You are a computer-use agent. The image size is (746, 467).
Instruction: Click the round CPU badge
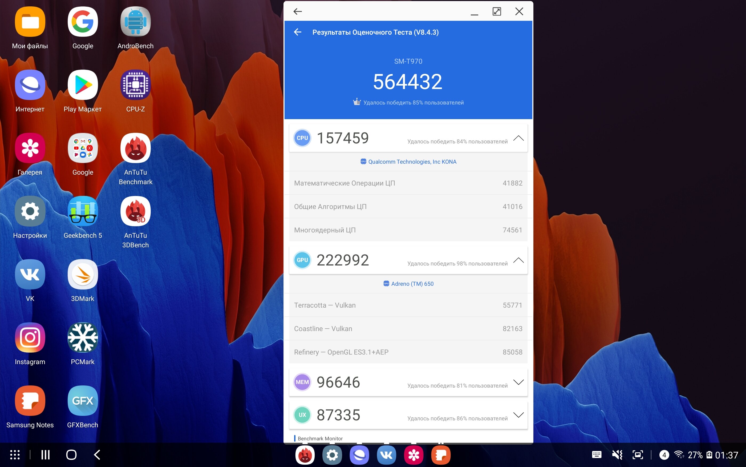tap(302, 138)
